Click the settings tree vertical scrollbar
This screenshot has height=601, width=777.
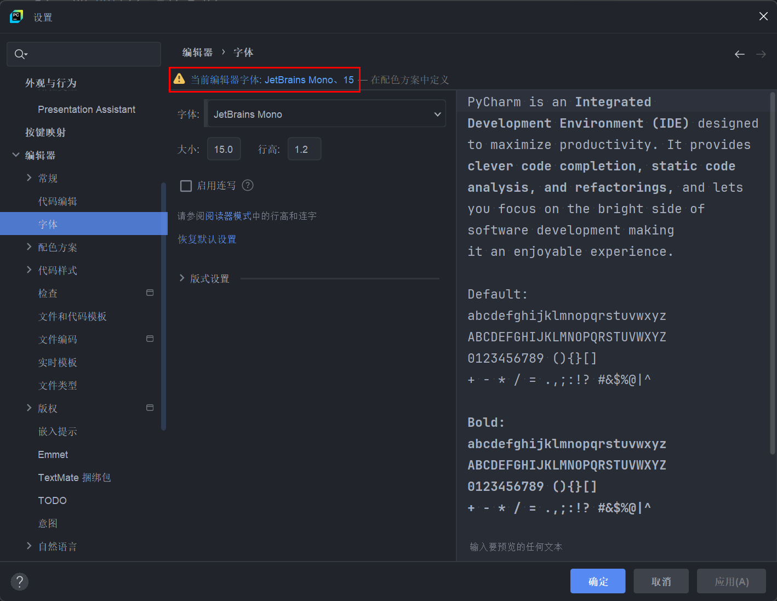click(x=163, y=307)
